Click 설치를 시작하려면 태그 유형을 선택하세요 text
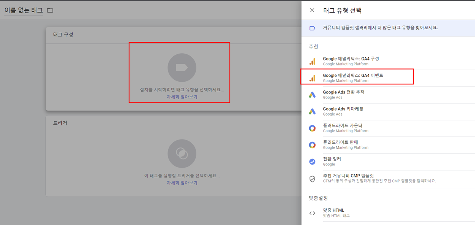The image size is (475, 225). click(x=182, y=90)
